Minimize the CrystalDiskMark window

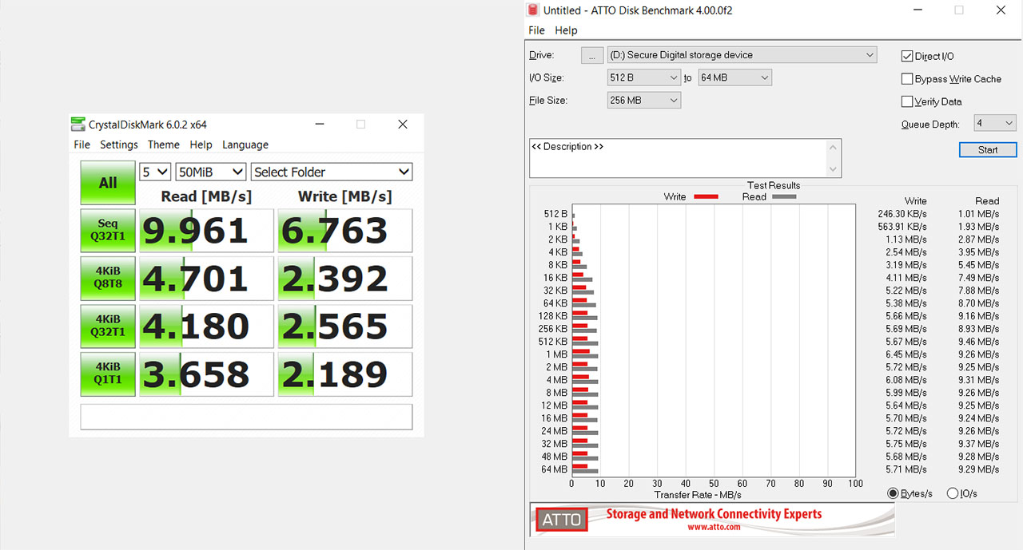pos(320,124)
